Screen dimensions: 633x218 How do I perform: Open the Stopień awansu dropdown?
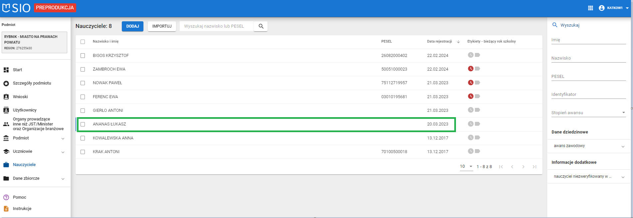[x=588, y=112]
